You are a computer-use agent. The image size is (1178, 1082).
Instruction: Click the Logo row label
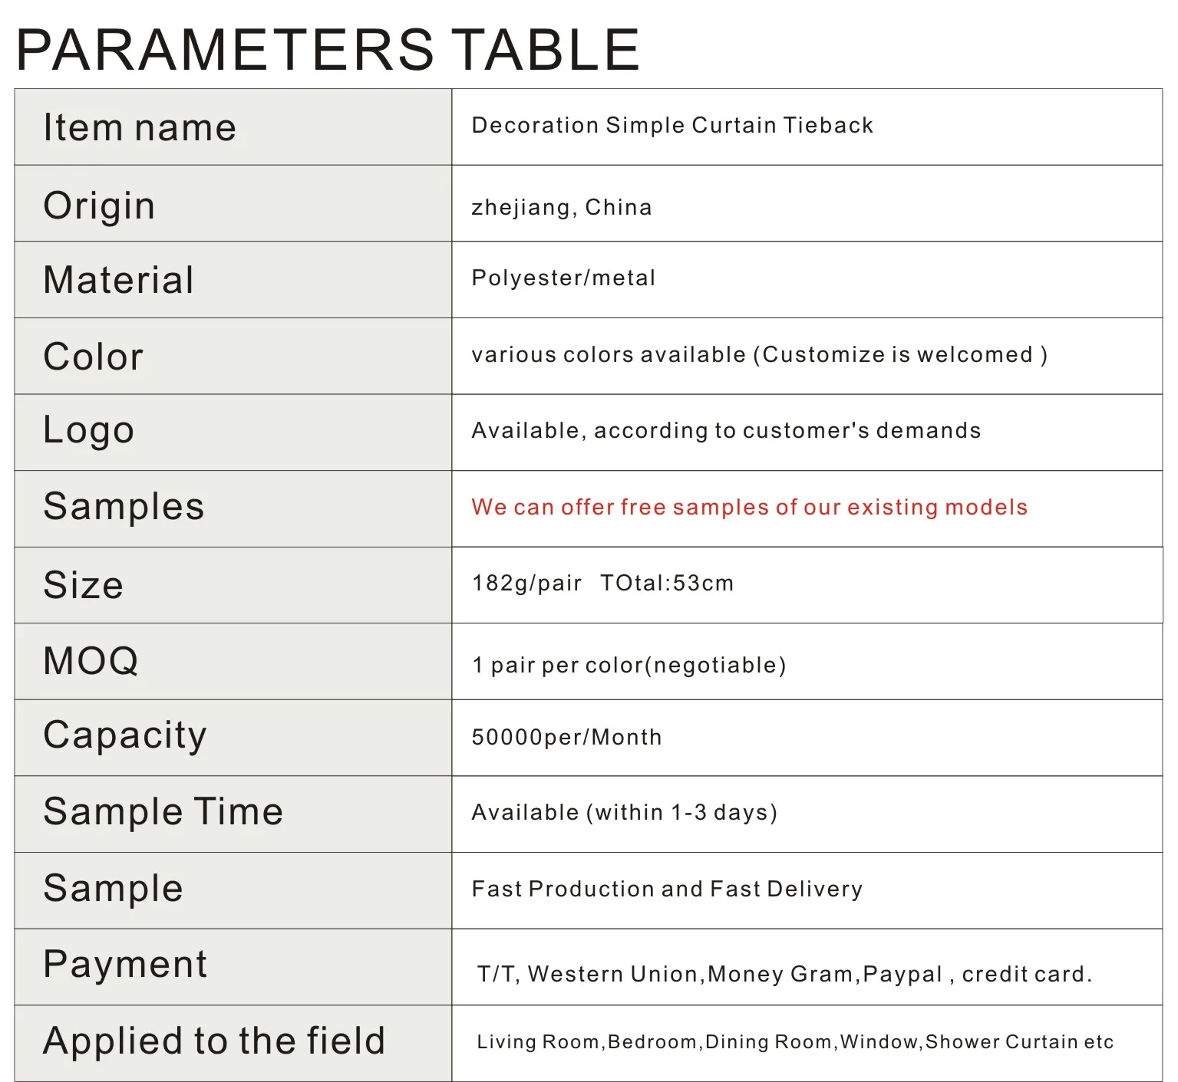coord(89,430)
